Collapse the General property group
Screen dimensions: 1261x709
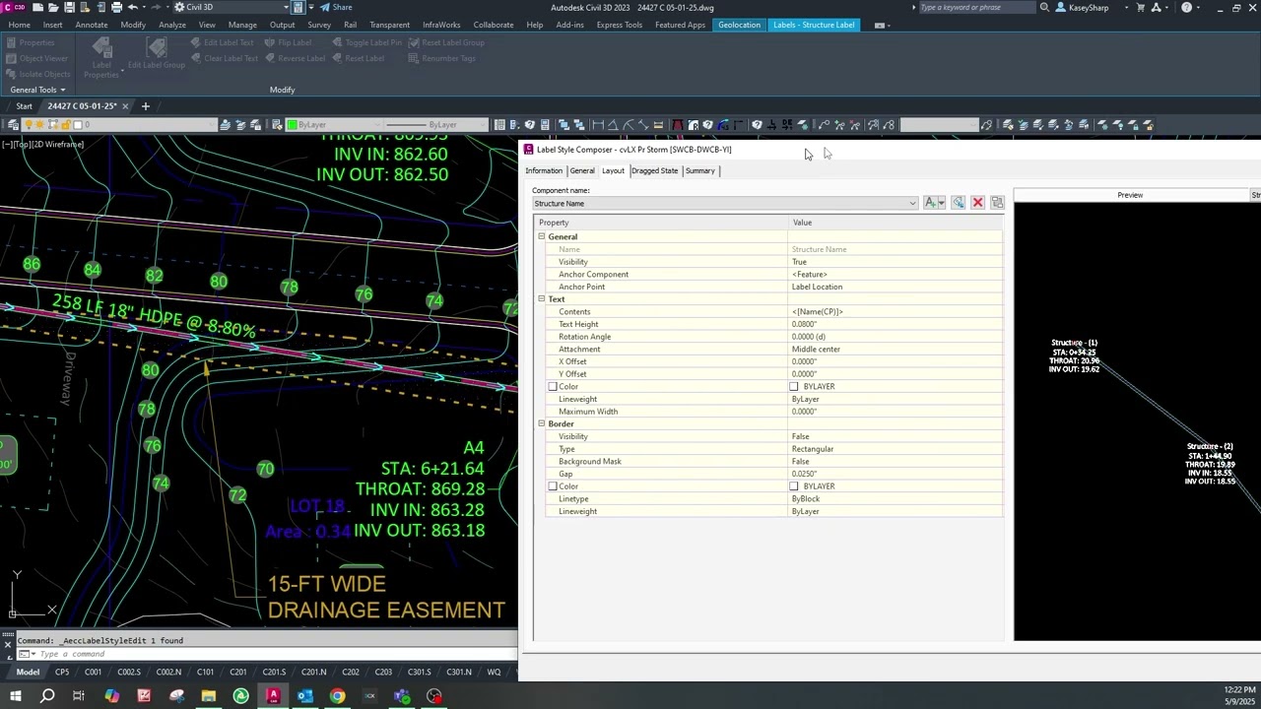pyautogui.click(x=541, y=237)
